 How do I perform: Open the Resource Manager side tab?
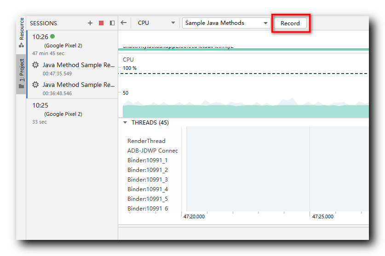tap(21, 33)
